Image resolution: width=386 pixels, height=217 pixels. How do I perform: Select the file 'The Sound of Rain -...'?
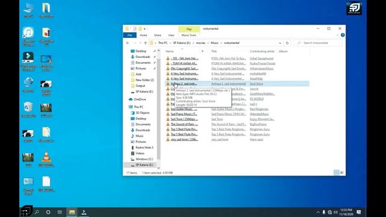pyautogui.click(x=185, y=124)
